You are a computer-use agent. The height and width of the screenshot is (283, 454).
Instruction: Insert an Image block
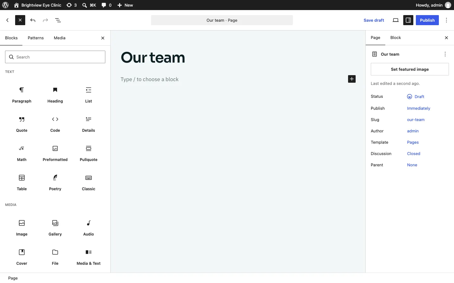(22, 228)
